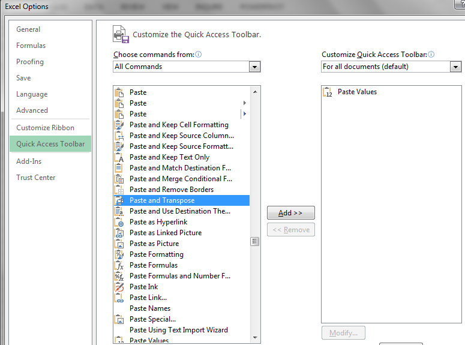Click the info icon beside Choose commands from

point(199,54)
